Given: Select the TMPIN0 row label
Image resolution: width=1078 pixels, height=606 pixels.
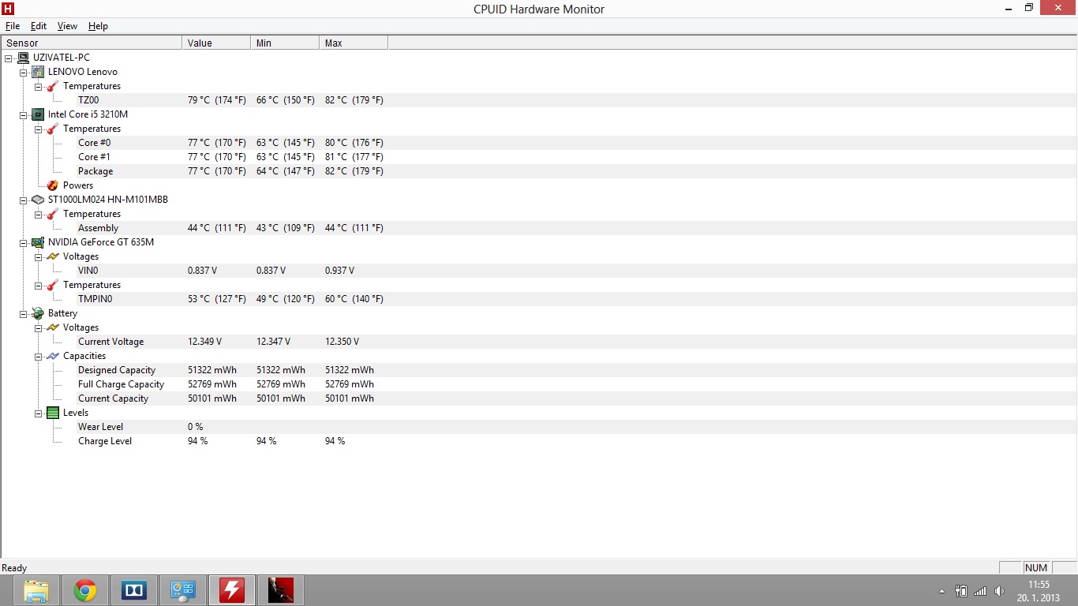Looking at the screenshot, I should [x=95, y=299].
